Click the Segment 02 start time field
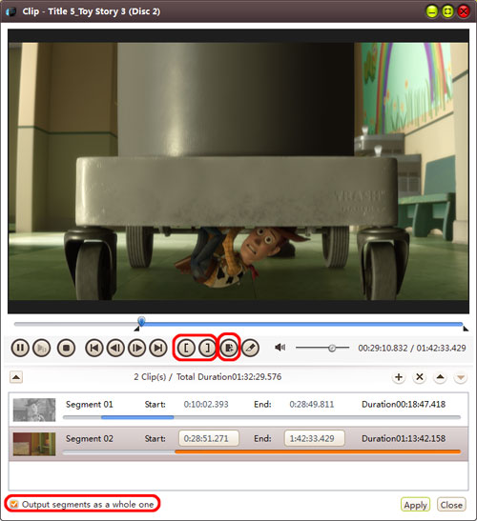The width and height of the screenshot is (477, 521). [209, 438]
